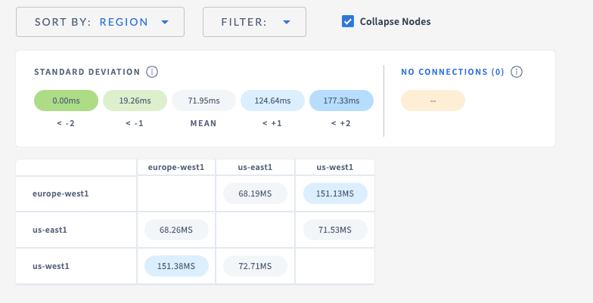Open the Filter dropdown
Viewport: 593px width, 303px height.
pos(254,22)
